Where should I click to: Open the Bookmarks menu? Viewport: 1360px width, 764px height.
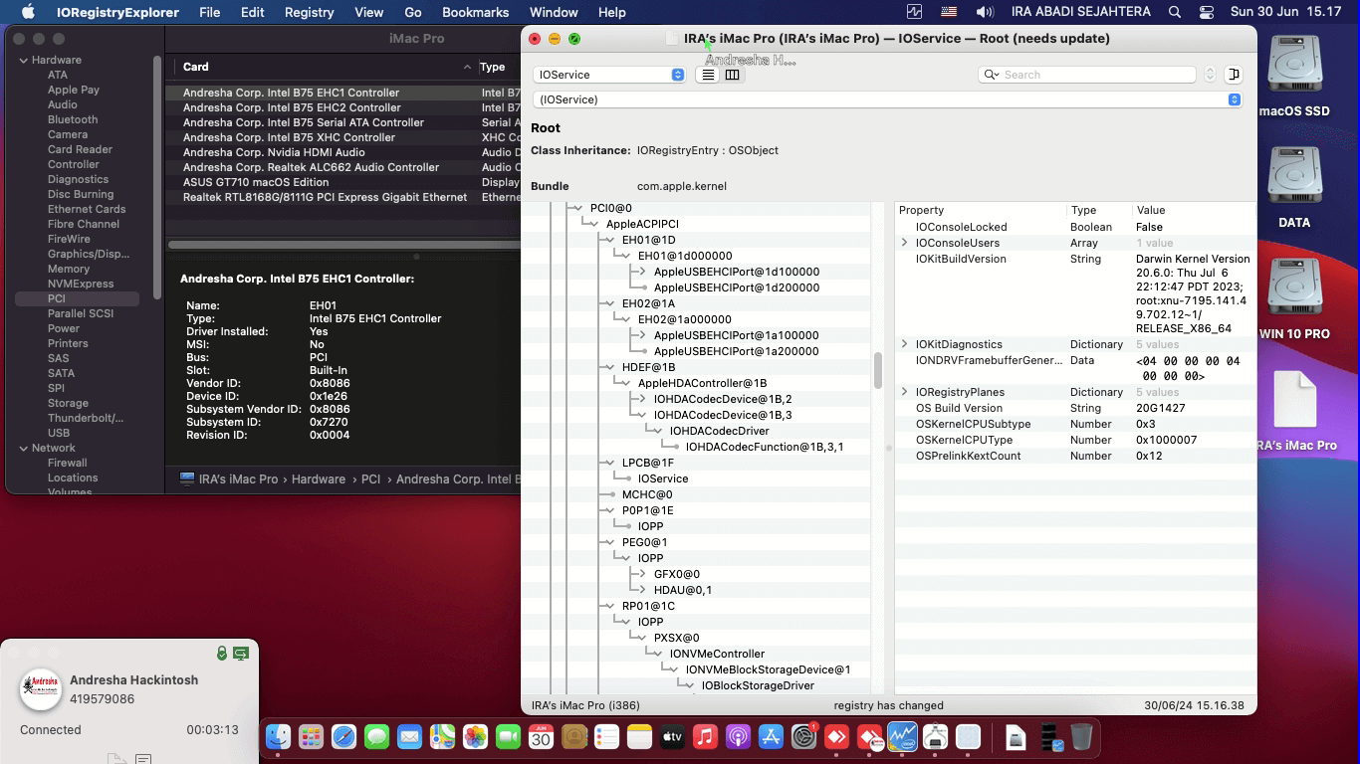pos(475,12)
